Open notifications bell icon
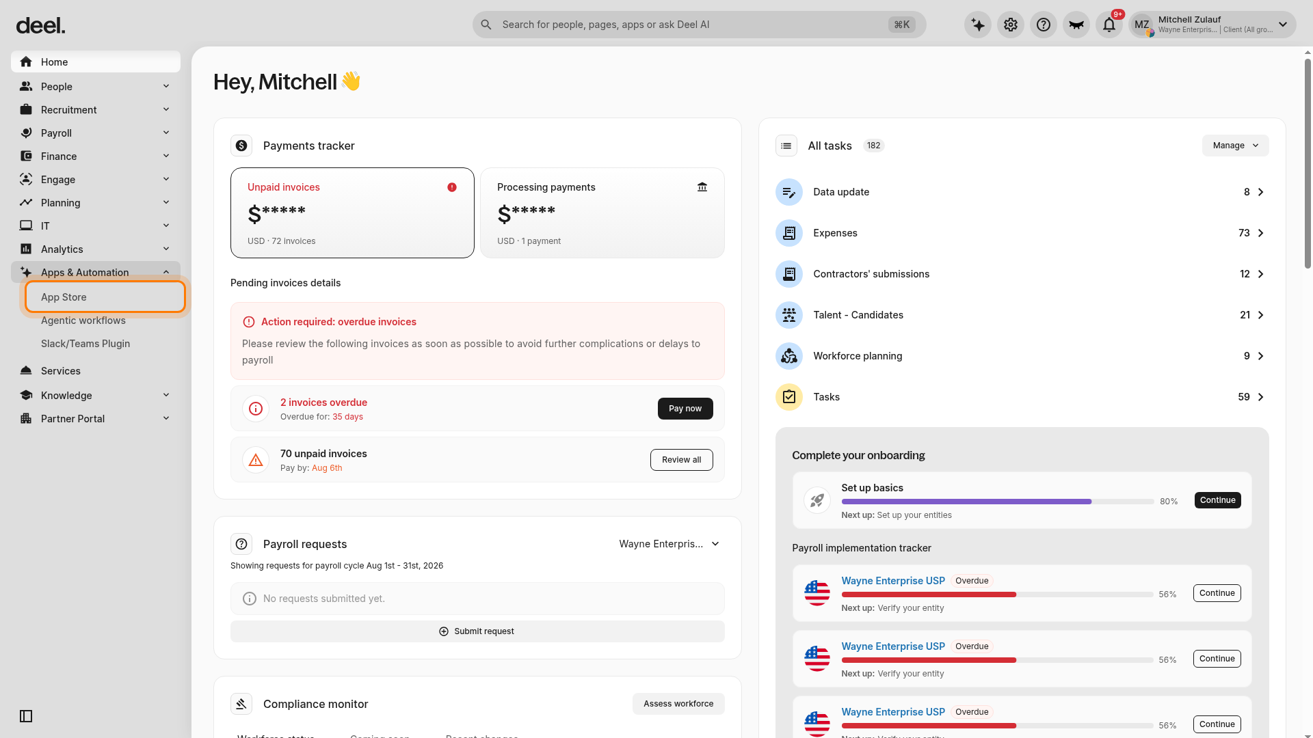This screenshot has width=1313, height=738. point(1109,25)
